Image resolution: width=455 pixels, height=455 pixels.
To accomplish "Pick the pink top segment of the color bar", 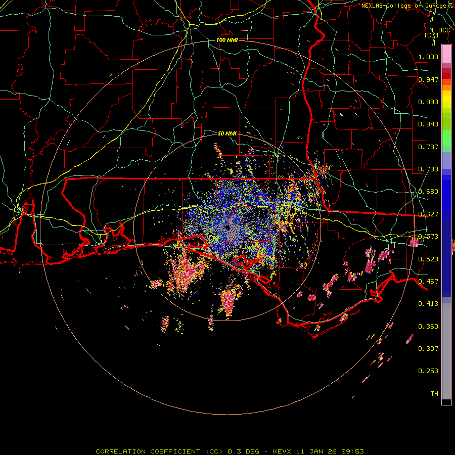I will [446, 54].
